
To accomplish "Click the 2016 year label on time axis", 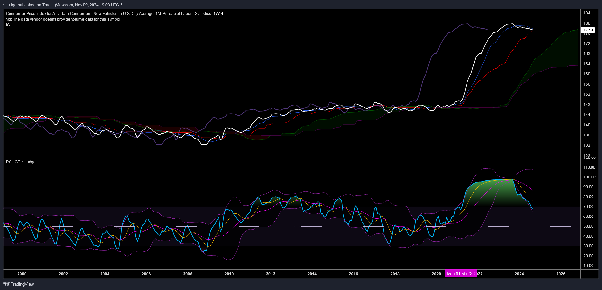I will tap(353, 274).
